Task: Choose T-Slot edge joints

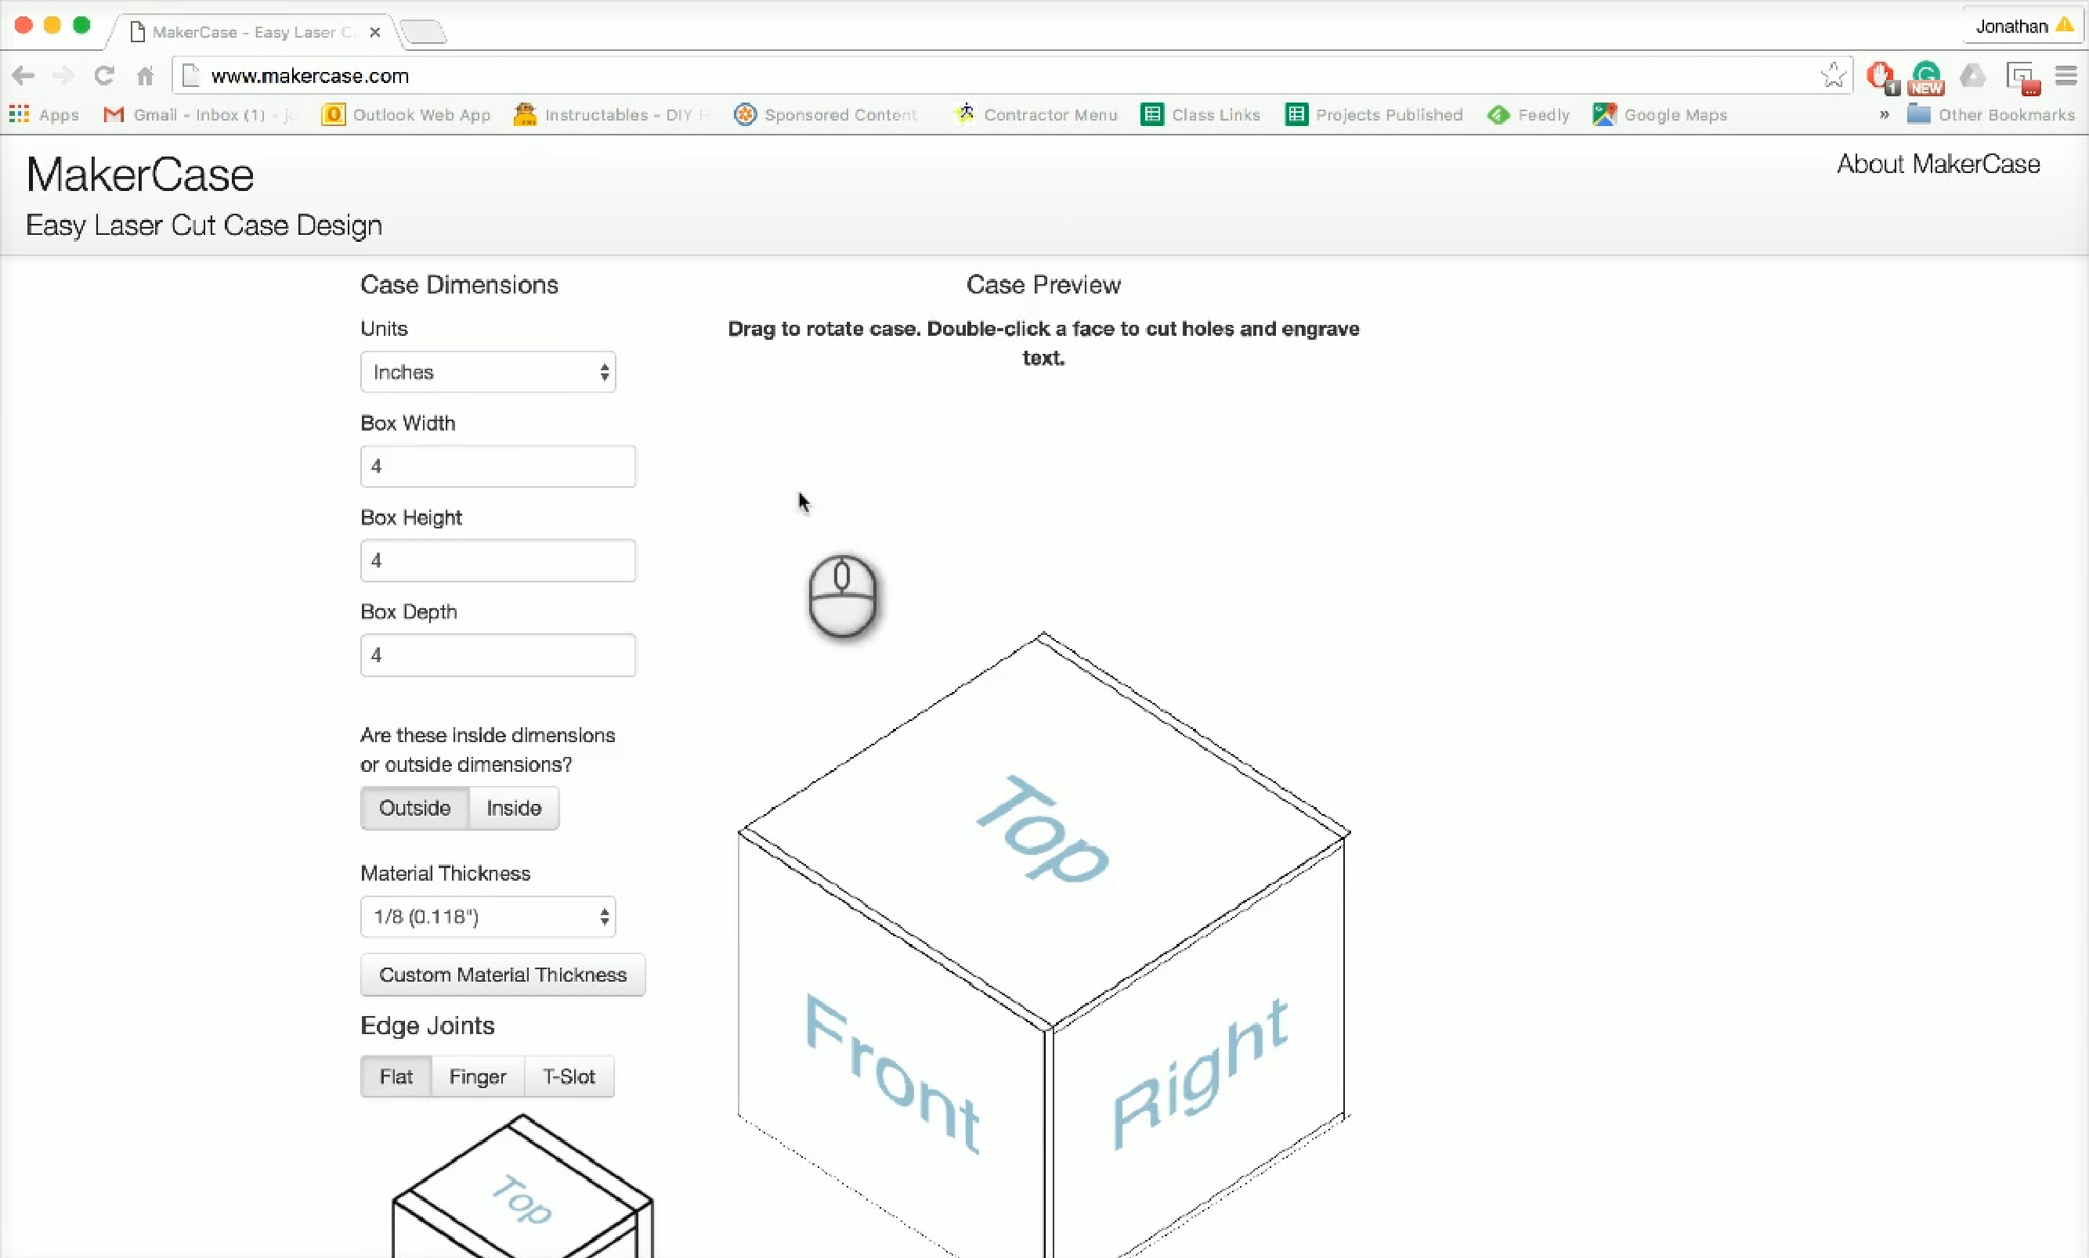Action: pyautogui.click(x=568, y=1076)
